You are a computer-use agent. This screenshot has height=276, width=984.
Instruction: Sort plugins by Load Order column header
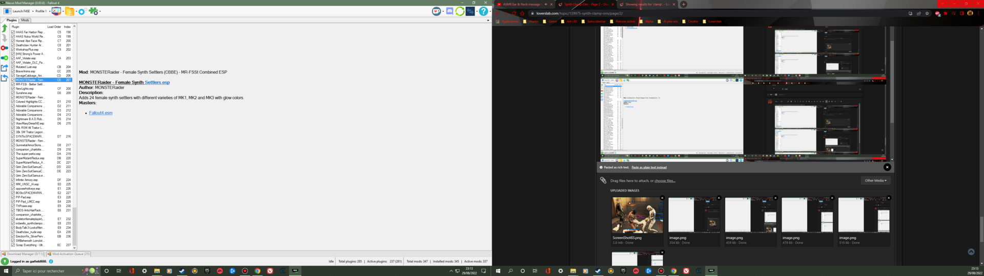pyautogui.click(x=54, y=27)
